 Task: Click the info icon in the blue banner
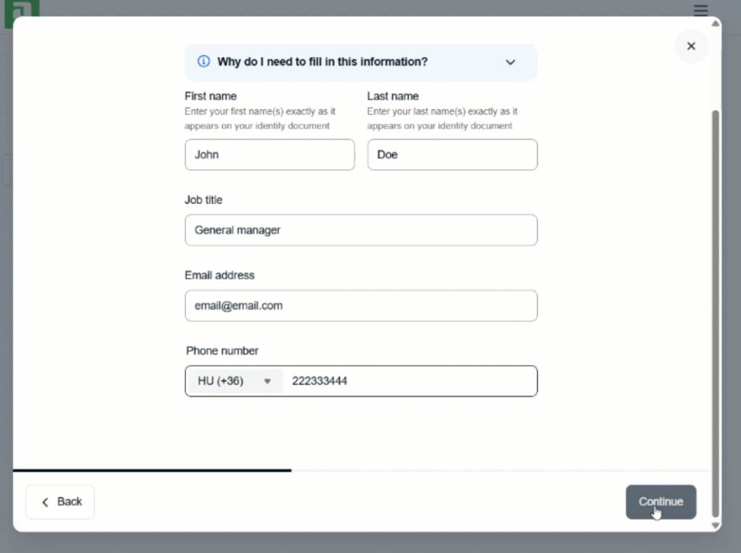(204, 62)
